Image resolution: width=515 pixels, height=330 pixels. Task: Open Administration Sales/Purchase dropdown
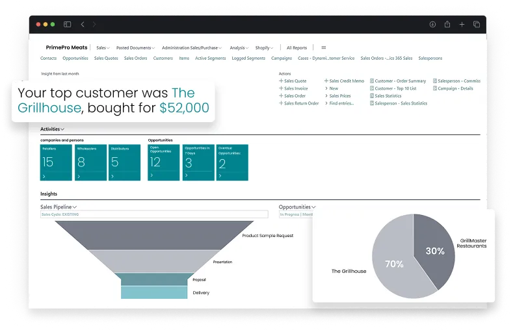[191, 47]
